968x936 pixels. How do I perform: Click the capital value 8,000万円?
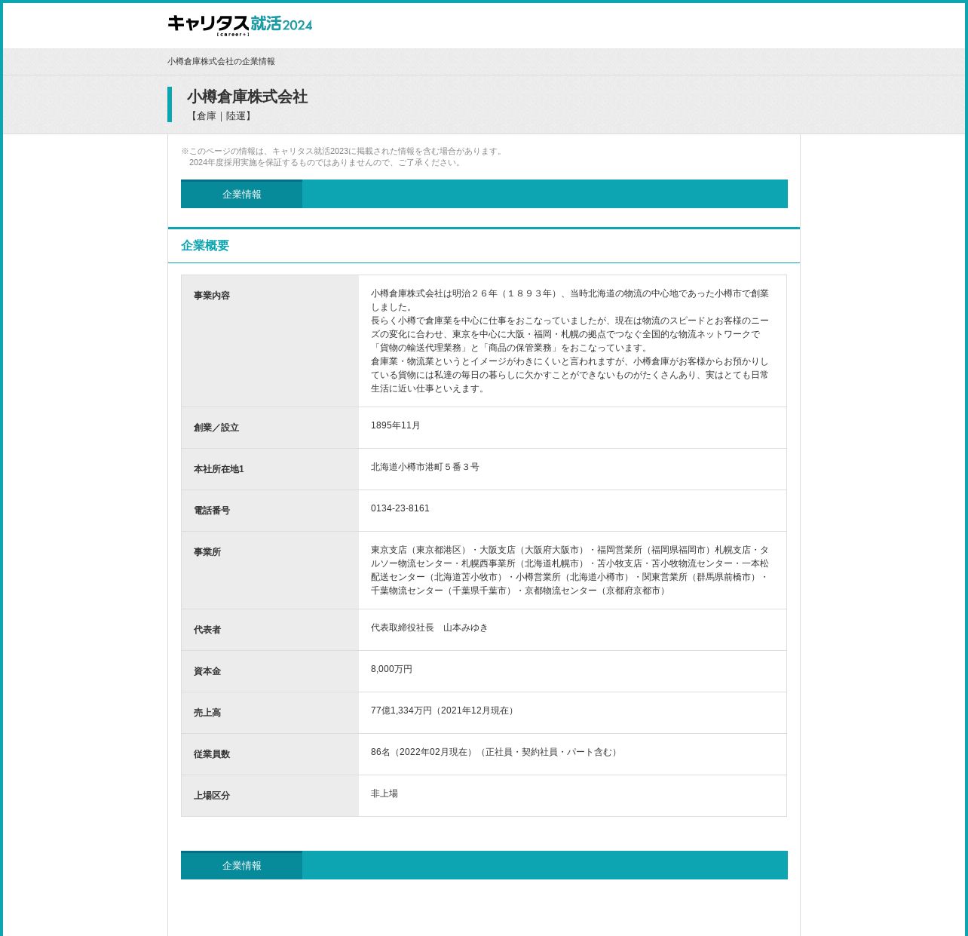[392, 669]
